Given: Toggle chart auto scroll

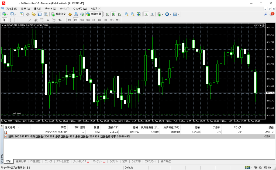Looking at the screenshot, I should (146, 14).
